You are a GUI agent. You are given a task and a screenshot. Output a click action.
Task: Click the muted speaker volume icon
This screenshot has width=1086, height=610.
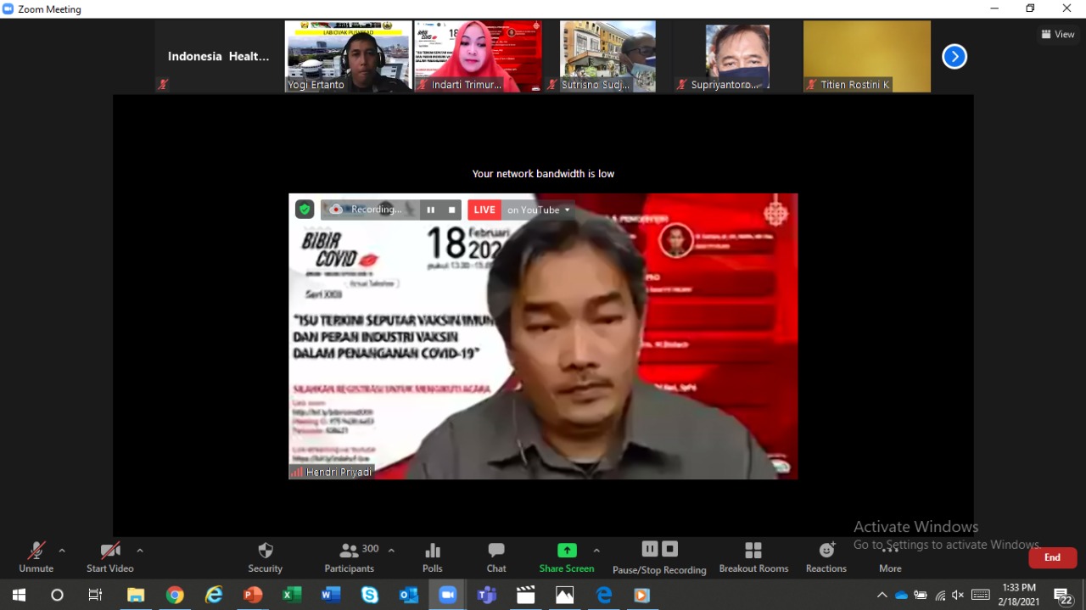[x=958, y=595]
